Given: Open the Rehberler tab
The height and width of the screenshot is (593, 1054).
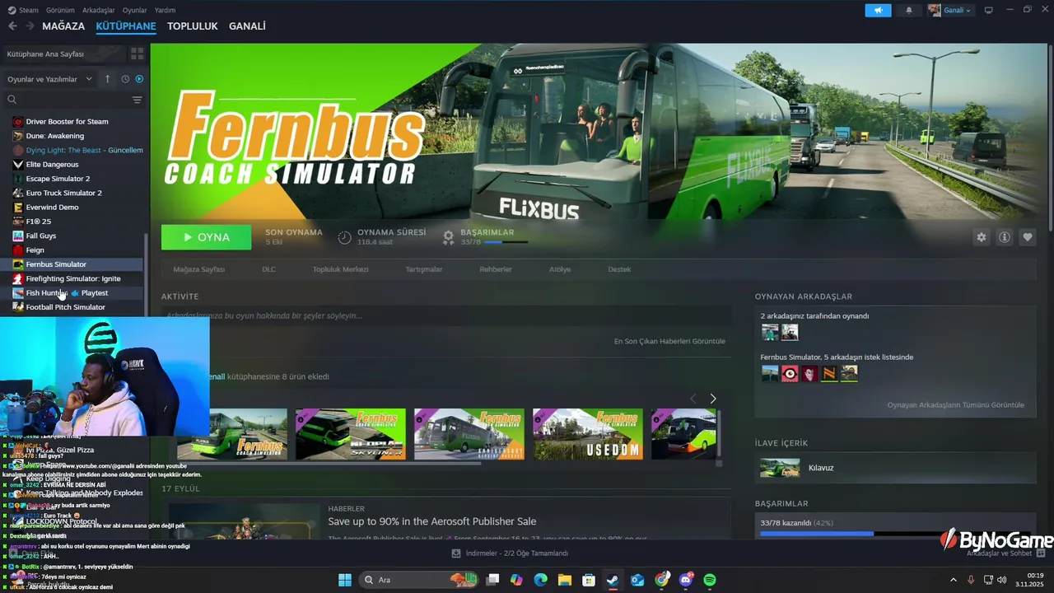Looking at the screenshot, I should 496,269.
